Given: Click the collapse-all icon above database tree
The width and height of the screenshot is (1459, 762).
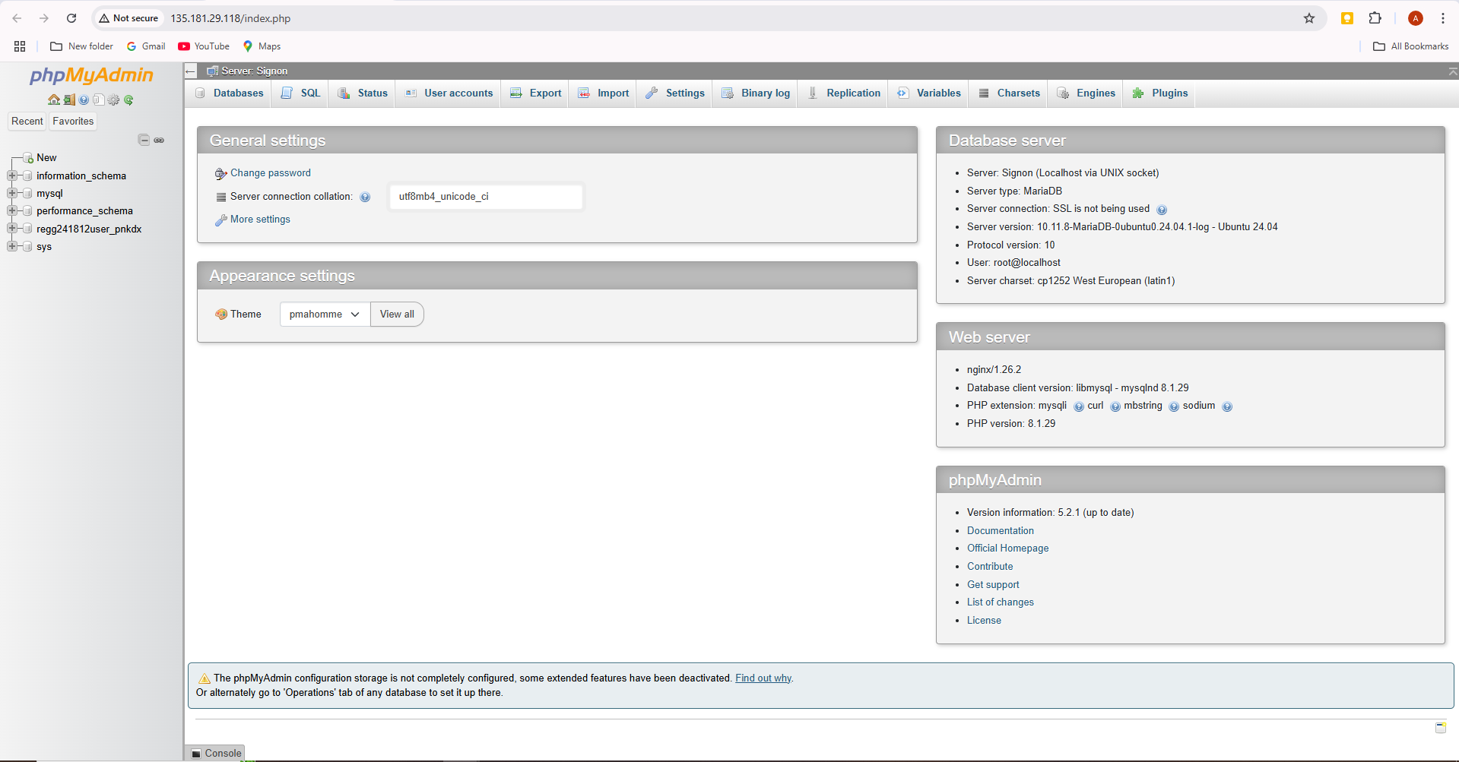Looking at the screenshot, I should point(144,140).
